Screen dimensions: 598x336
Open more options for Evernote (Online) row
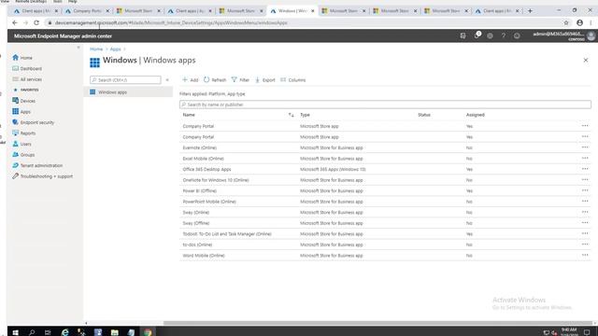(x=585, y=147)
